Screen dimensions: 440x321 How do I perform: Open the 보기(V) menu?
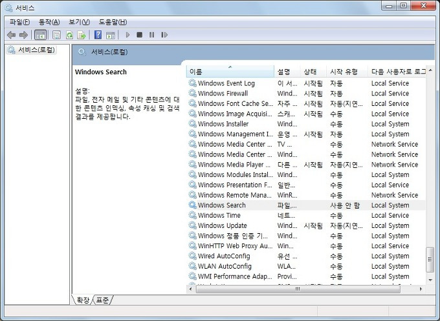79,22
